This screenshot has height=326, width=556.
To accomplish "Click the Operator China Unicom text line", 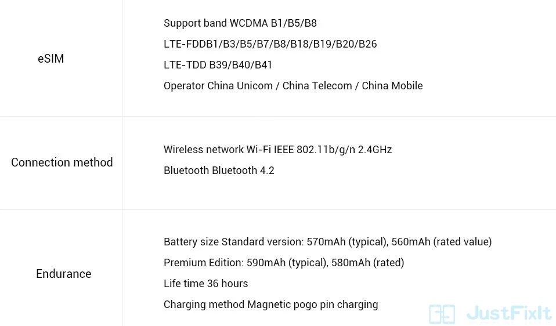I will pyautogui.click(x=293, y=86).
